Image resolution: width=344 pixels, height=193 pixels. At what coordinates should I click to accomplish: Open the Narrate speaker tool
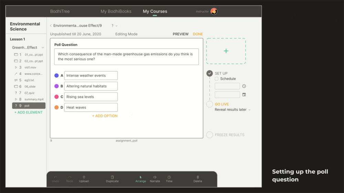click(155, 177)
